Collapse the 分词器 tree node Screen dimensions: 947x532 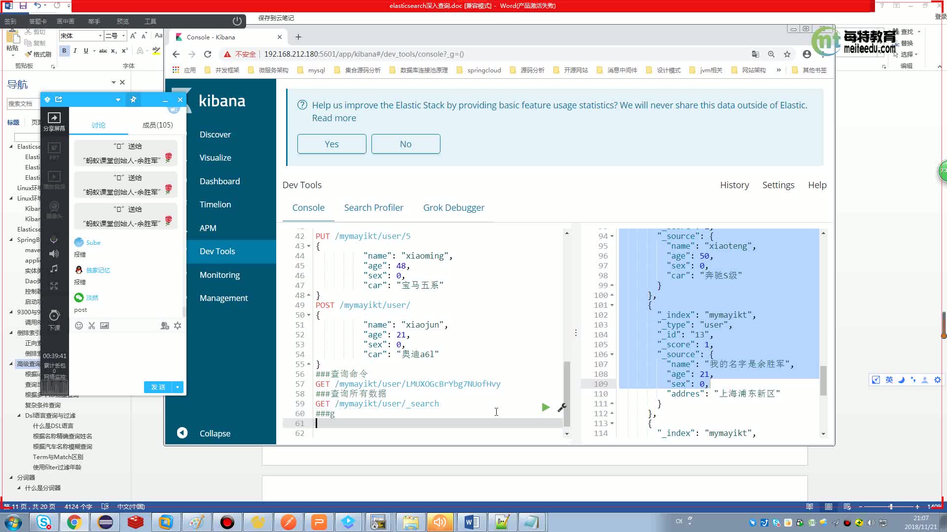click(11, 477)
